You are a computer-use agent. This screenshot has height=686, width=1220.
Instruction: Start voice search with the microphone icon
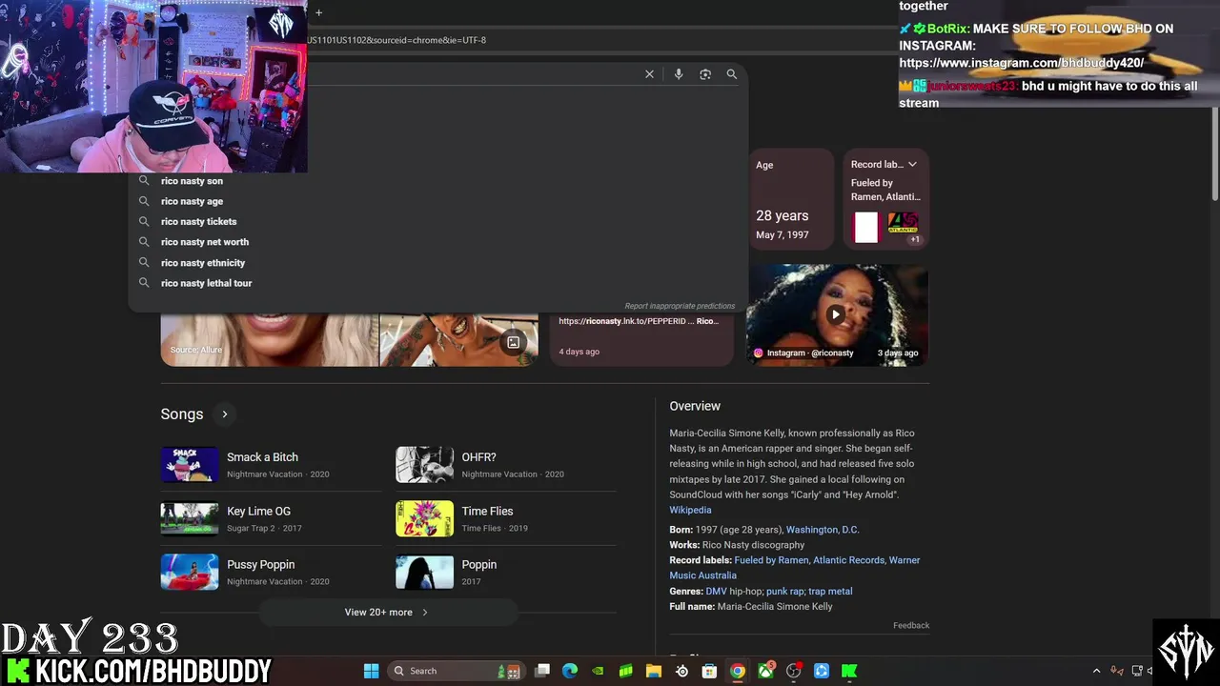[679, 74]
